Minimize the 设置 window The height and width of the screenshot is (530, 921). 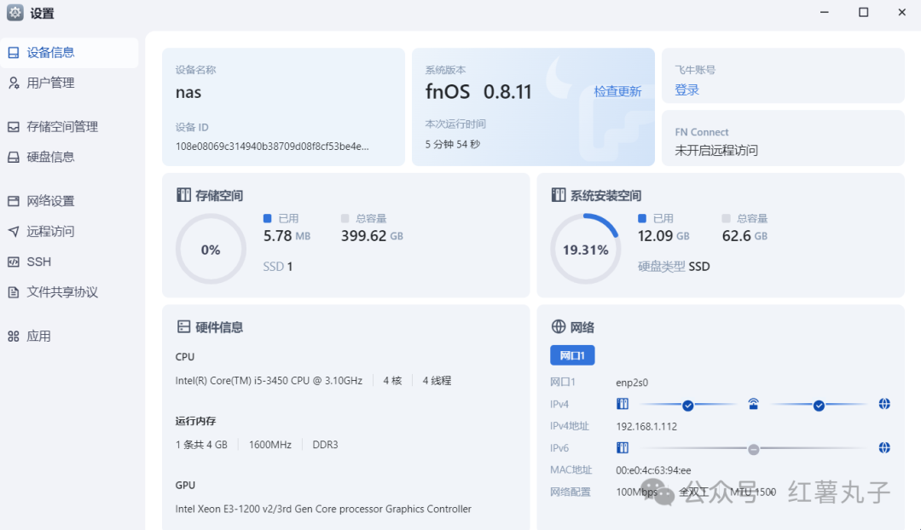point(824,12)
